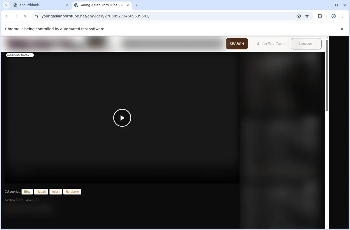This screenshot has height=230, width=350.
Task: Stop the page loading with the X icon
Action: [25, 16]
